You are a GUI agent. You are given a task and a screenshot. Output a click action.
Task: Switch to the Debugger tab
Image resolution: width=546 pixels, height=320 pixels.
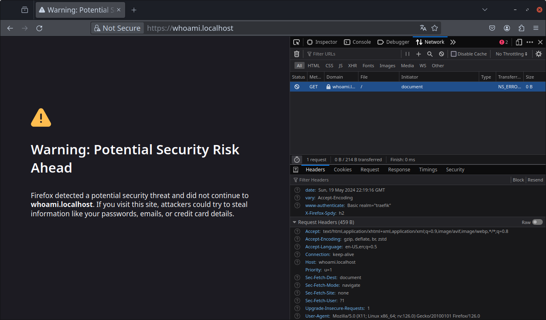tap(393, 42)
